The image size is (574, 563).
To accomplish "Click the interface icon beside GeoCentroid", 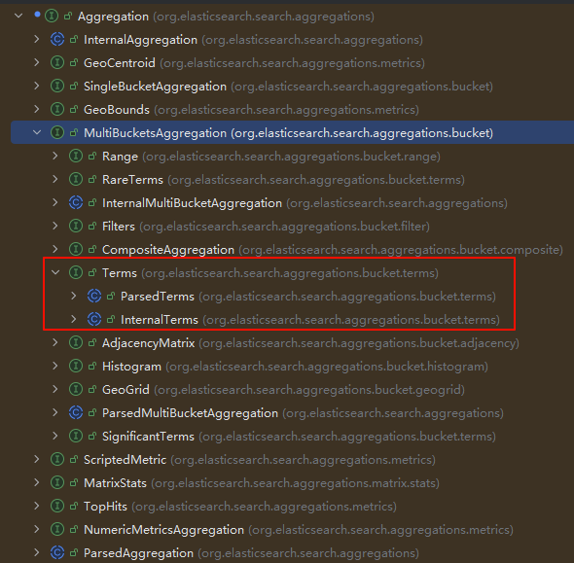I will (x=57, y=62).
